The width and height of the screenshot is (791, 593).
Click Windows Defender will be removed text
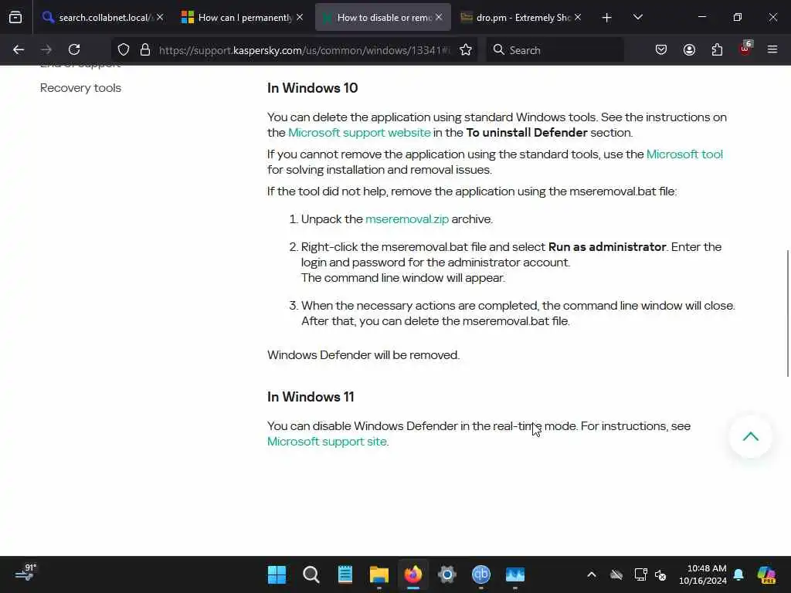tap(363, 355)
